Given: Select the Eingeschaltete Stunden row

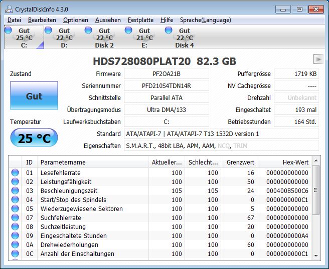Looking at the screenshot, I should pos(160,235).
